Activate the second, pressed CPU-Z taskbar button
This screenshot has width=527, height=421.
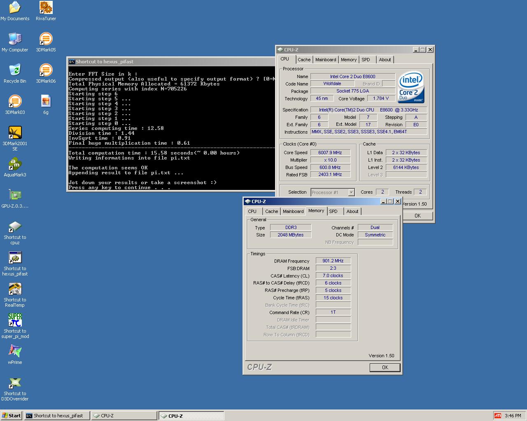[191, 416]
